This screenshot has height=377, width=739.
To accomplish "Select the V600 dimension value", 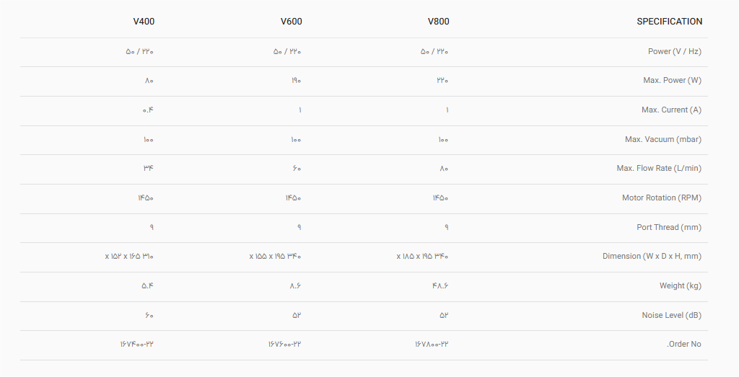I will coord(276,256).
